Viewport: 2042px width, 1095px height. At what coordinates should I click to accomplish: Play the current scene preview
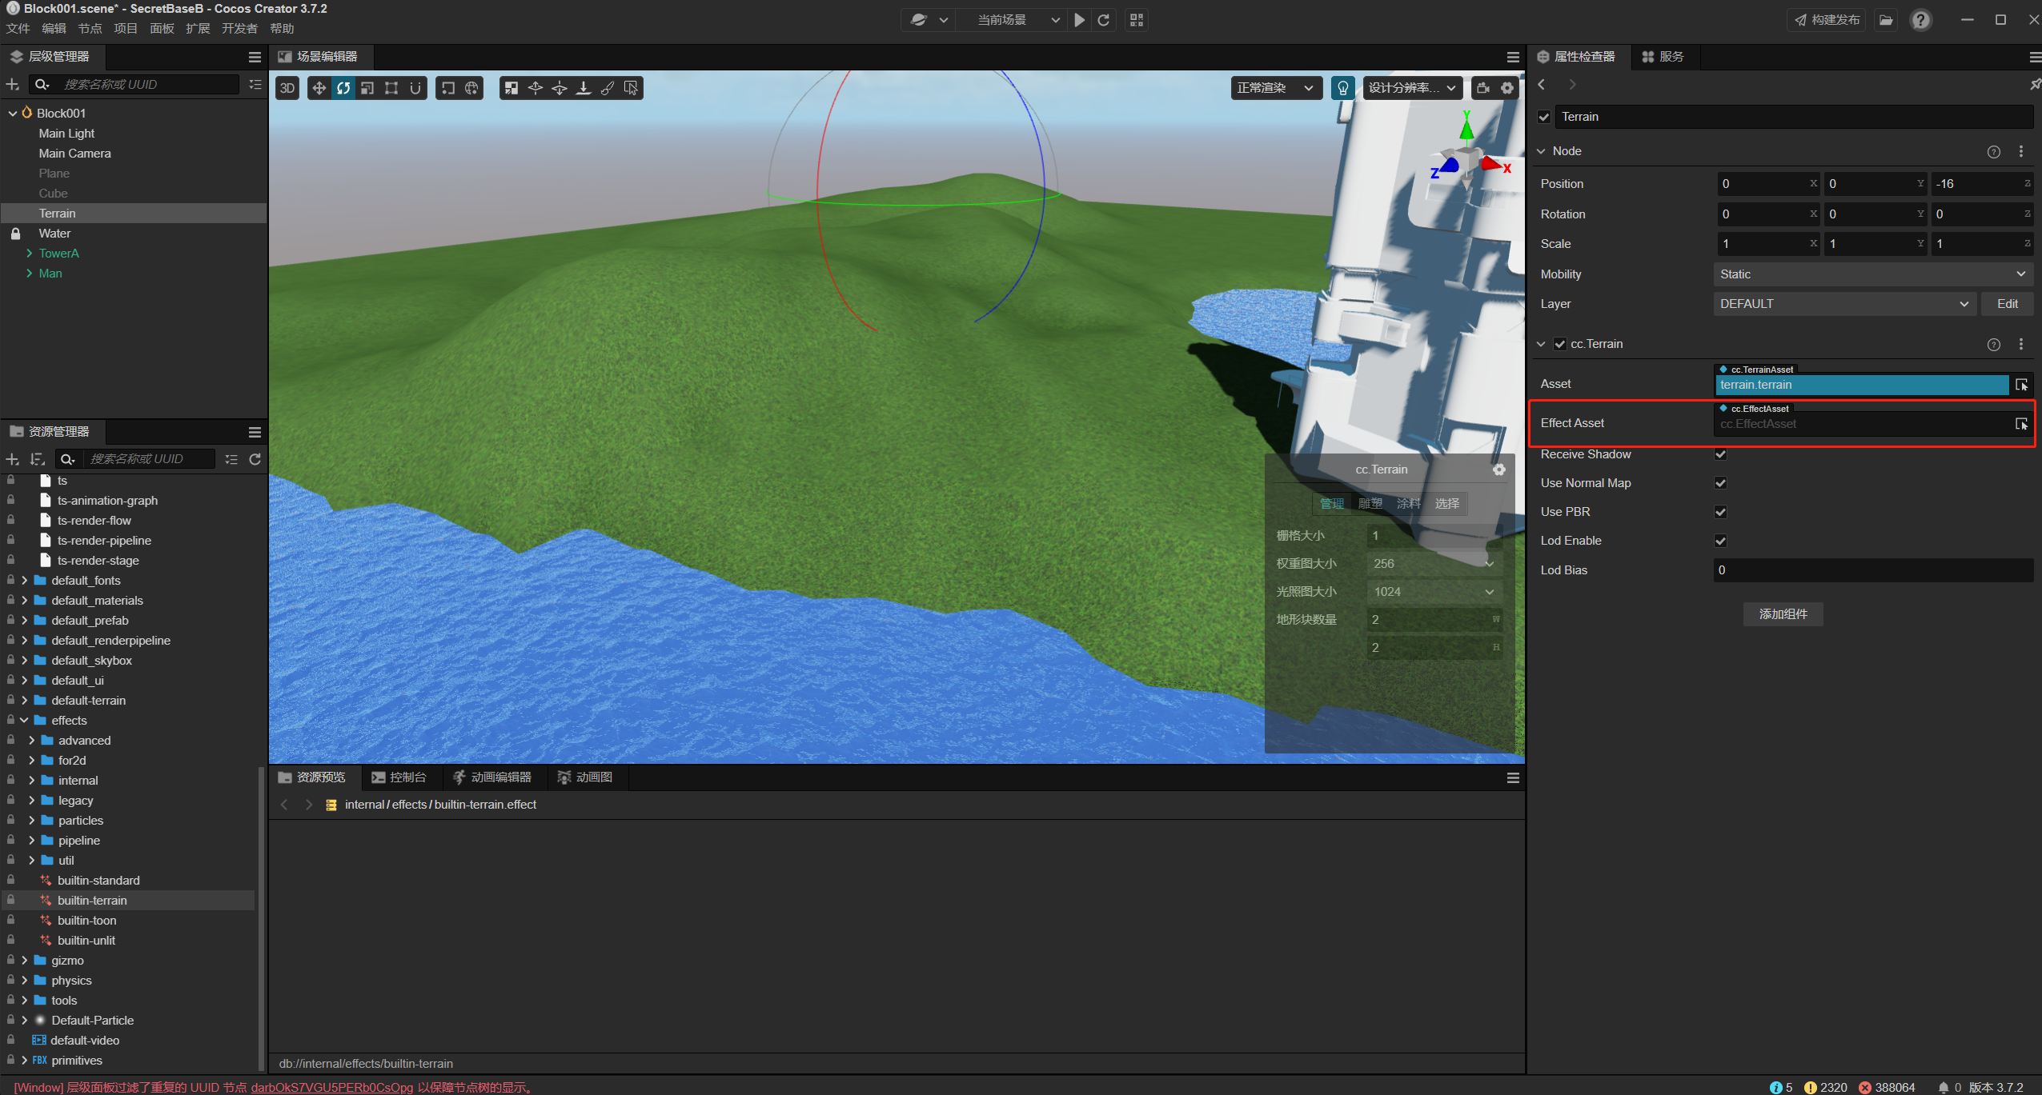[x=1080, y=20]
